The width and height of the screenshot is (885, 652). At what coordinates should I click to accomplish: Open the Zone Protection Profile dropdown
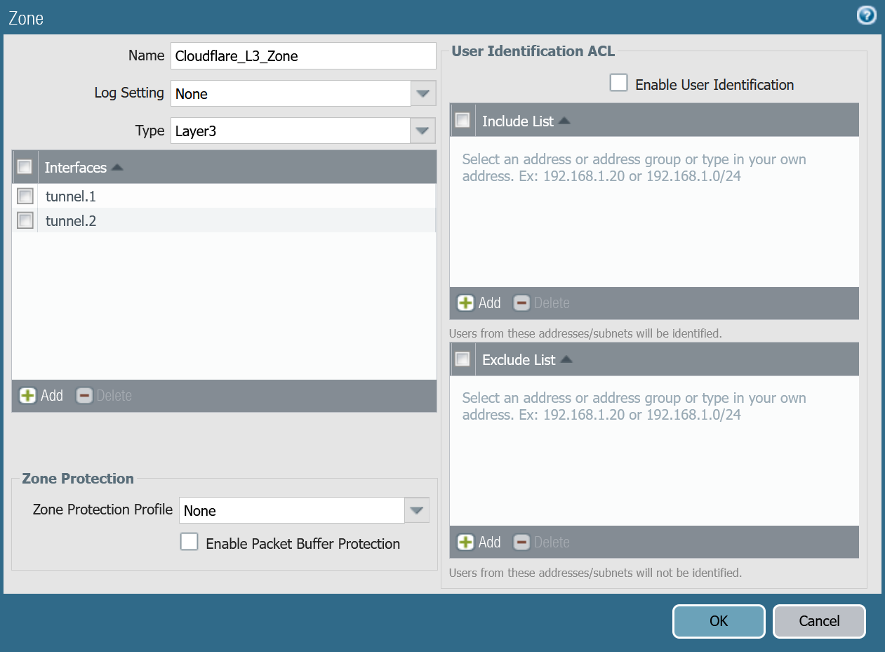(417, 510)
